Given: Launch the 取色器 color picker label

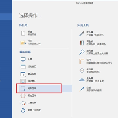Looking at the screenshot, I should pyautogui.click(x=90, y=32).
